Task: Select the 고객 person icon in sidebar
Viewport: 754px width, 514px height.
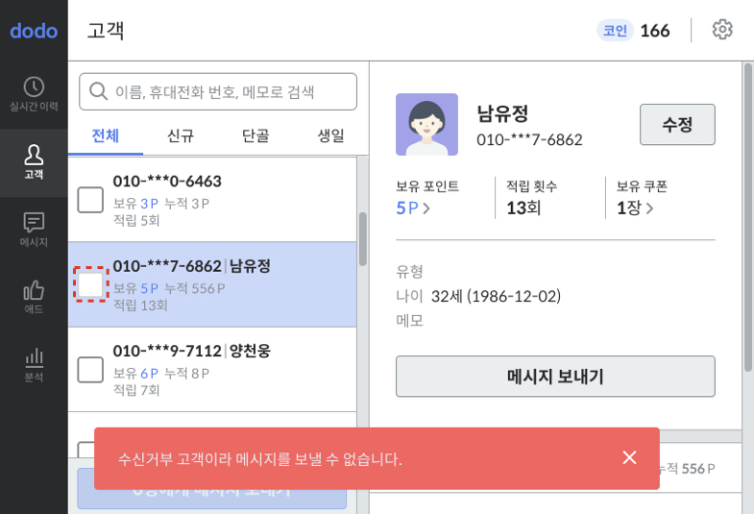Action: click(34, 155)
